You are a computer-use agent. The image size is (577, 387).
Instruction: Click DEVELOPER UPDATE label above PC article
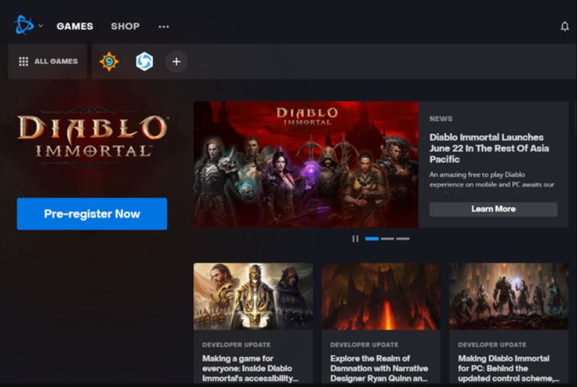tap(492, 345)
